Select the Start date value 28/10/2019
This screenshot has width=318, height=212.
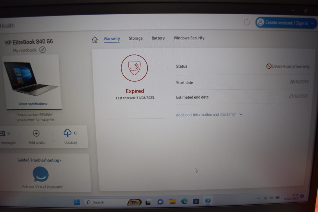click(299, 82)
